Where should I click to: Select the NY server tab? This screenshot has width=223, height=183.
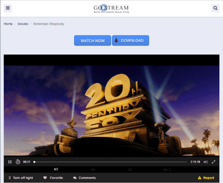93,169
